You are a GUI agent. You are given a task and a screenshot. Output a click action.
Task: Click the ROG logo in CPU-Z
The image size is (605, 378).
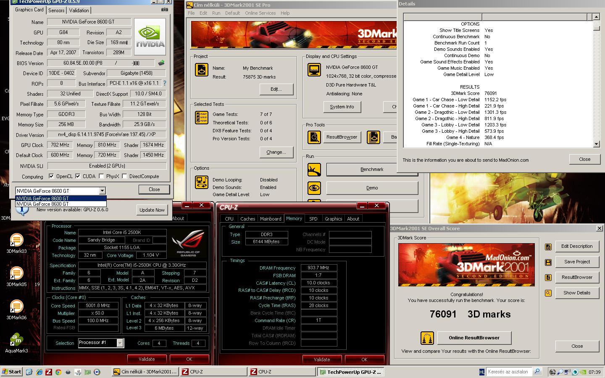187,244
